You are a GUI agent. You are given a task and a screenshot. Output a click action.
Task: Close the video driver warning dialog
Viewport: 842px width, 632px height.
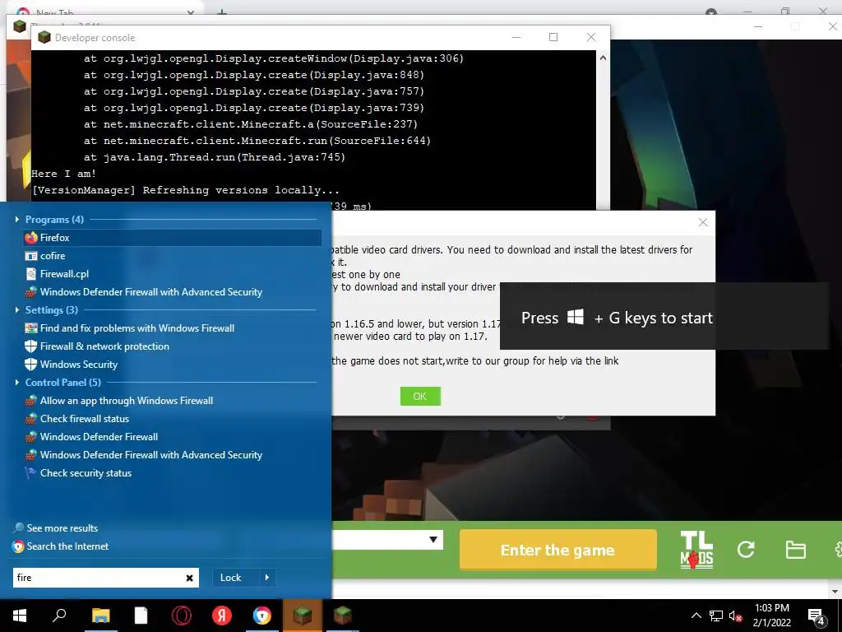[702, 222]
